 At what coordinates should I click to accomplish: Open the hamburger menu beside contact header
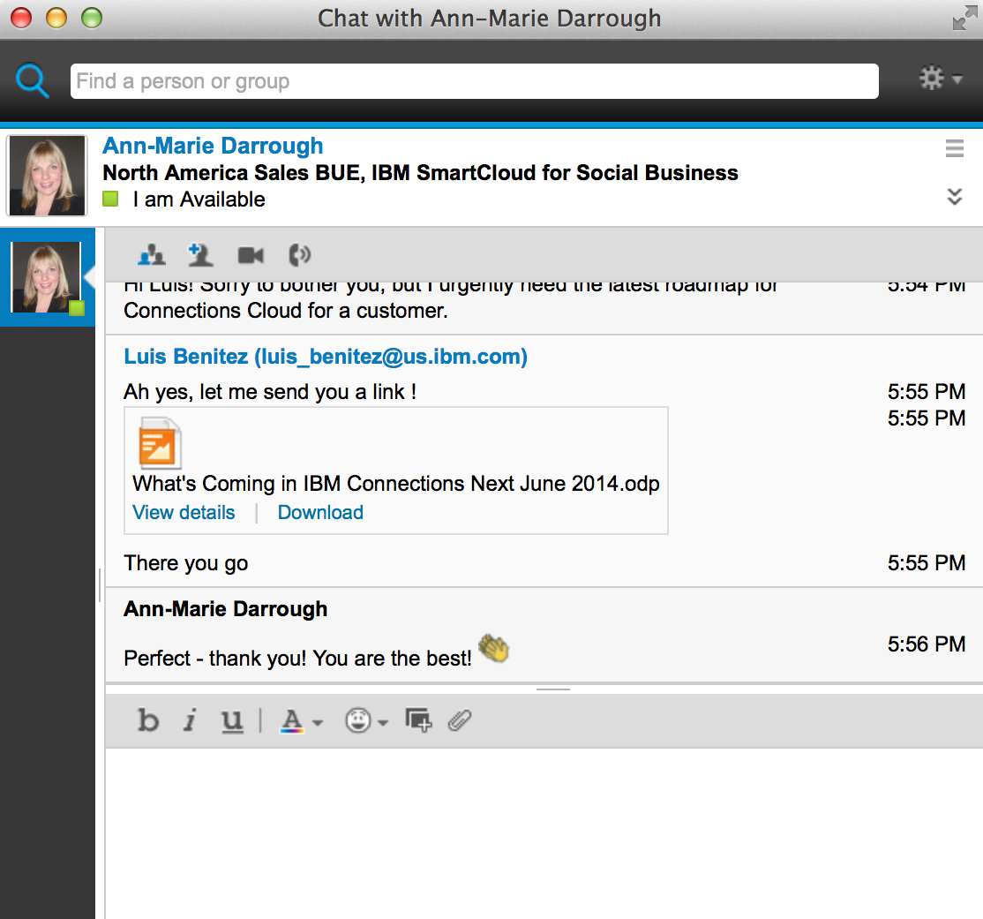[954, 148]
